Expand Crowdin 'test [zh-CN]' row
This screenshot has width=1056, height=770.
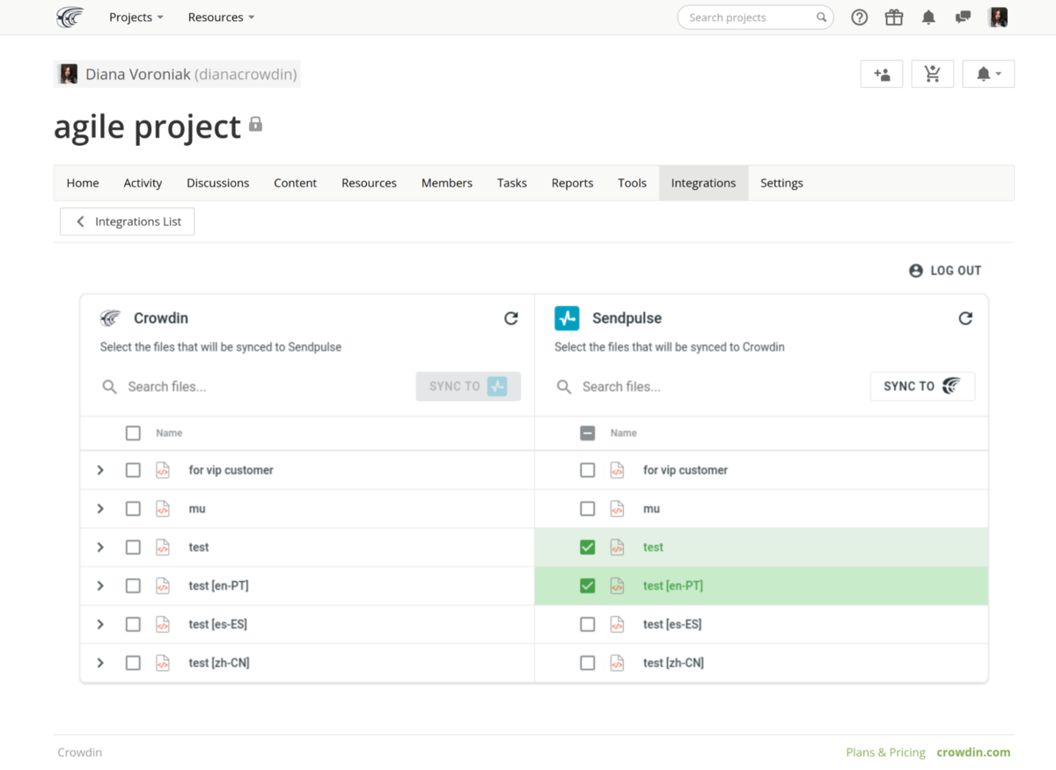click(x=100, y=663)
